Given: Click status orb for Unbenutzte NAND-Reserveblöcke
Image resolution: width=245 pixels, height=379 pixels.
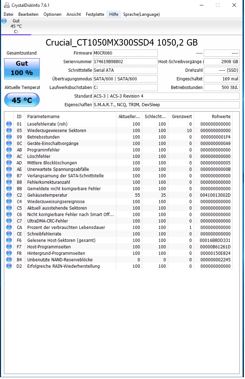Looking at the screenshot, I should [9, 260].
